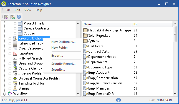Select the Workflow tree label
Screen dimensions: 179x104
pos(20,93)
